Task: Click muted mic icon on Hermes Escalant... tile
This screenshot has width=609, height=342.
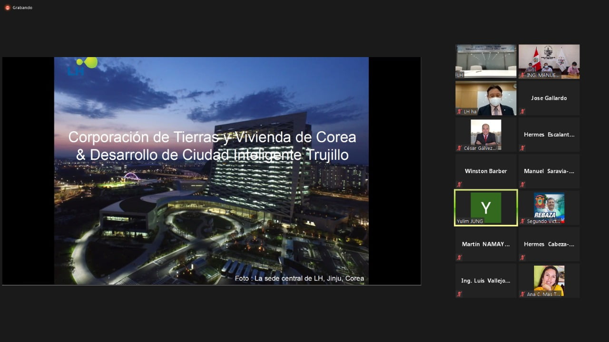Action: pos(522,148)
